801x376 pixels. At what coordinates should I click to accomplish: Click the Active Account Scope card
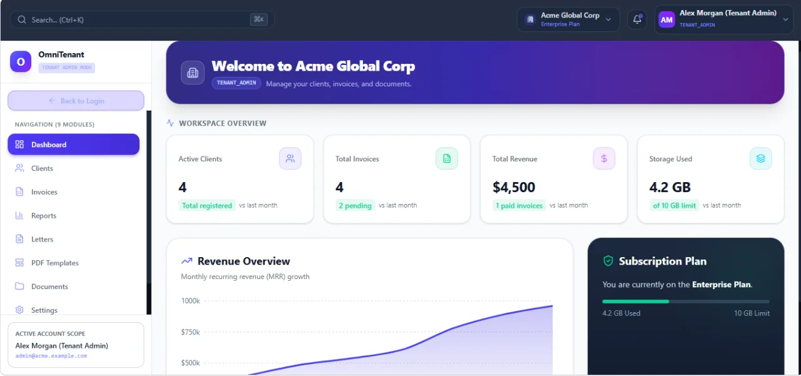76,345
